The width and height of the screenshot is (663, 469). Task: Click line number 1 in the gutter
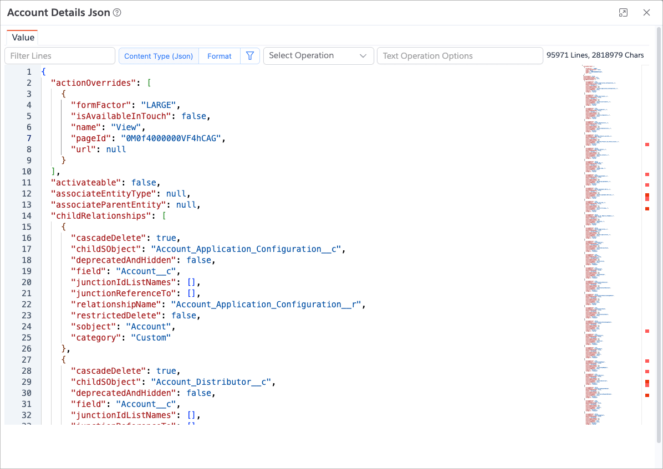pyautogui.click(x=29, y=72)
